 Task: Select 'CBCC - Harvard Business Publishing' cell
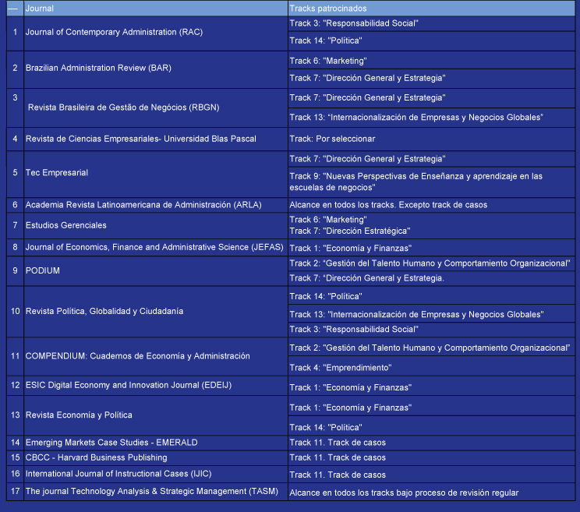[156, 457]
